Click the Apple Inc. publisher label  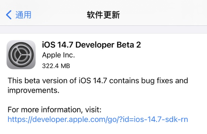coord(58,55)
